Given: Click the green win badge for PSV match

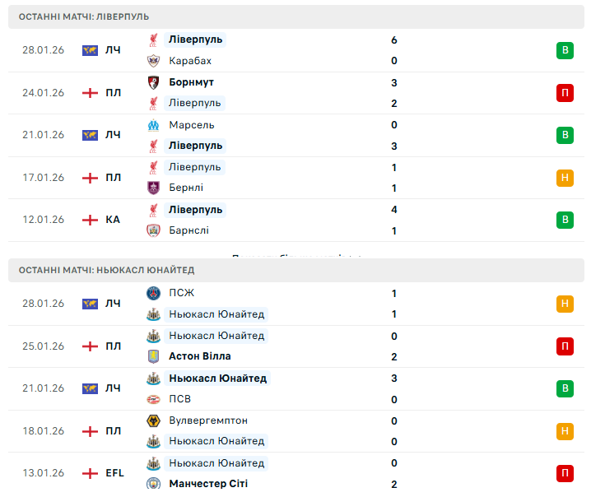Looking at the screenshot, I should (x=565, y=388).
